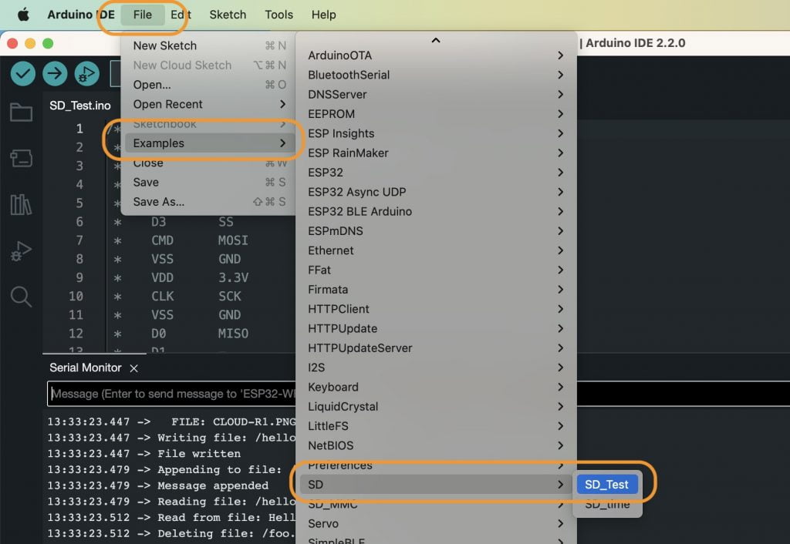Click line number 10 in gutter
Viewport: 790px width, 544px height.
76,296
